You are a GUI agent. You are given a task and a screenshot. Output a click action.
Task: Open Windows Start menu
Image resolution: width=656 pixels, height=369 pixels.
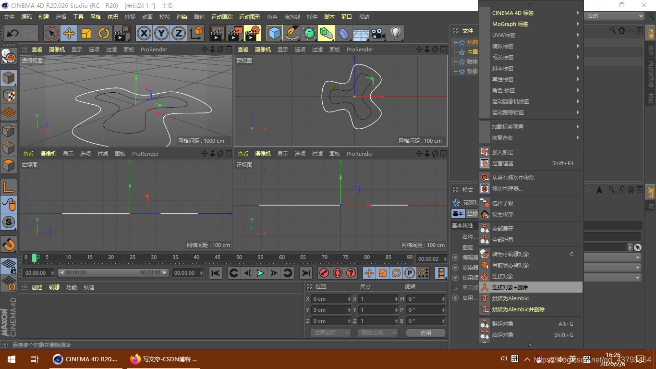click(x=12, y=359)
